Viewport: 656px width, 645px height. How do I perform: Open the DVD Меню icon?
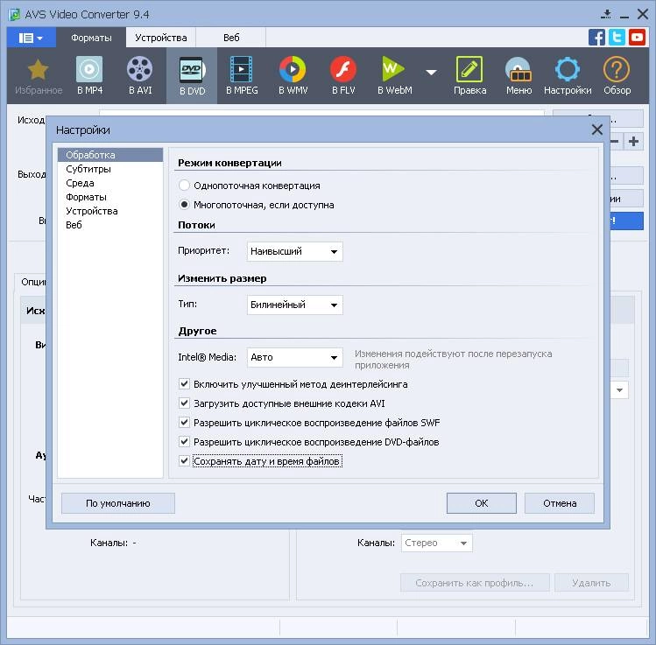[x=518, y=69]
